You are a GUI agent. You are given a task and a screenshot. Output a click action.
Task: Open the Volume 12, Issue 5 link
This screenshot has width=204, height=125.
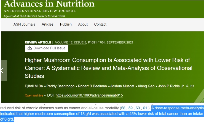pyautogui.click(x=71, y=42)
